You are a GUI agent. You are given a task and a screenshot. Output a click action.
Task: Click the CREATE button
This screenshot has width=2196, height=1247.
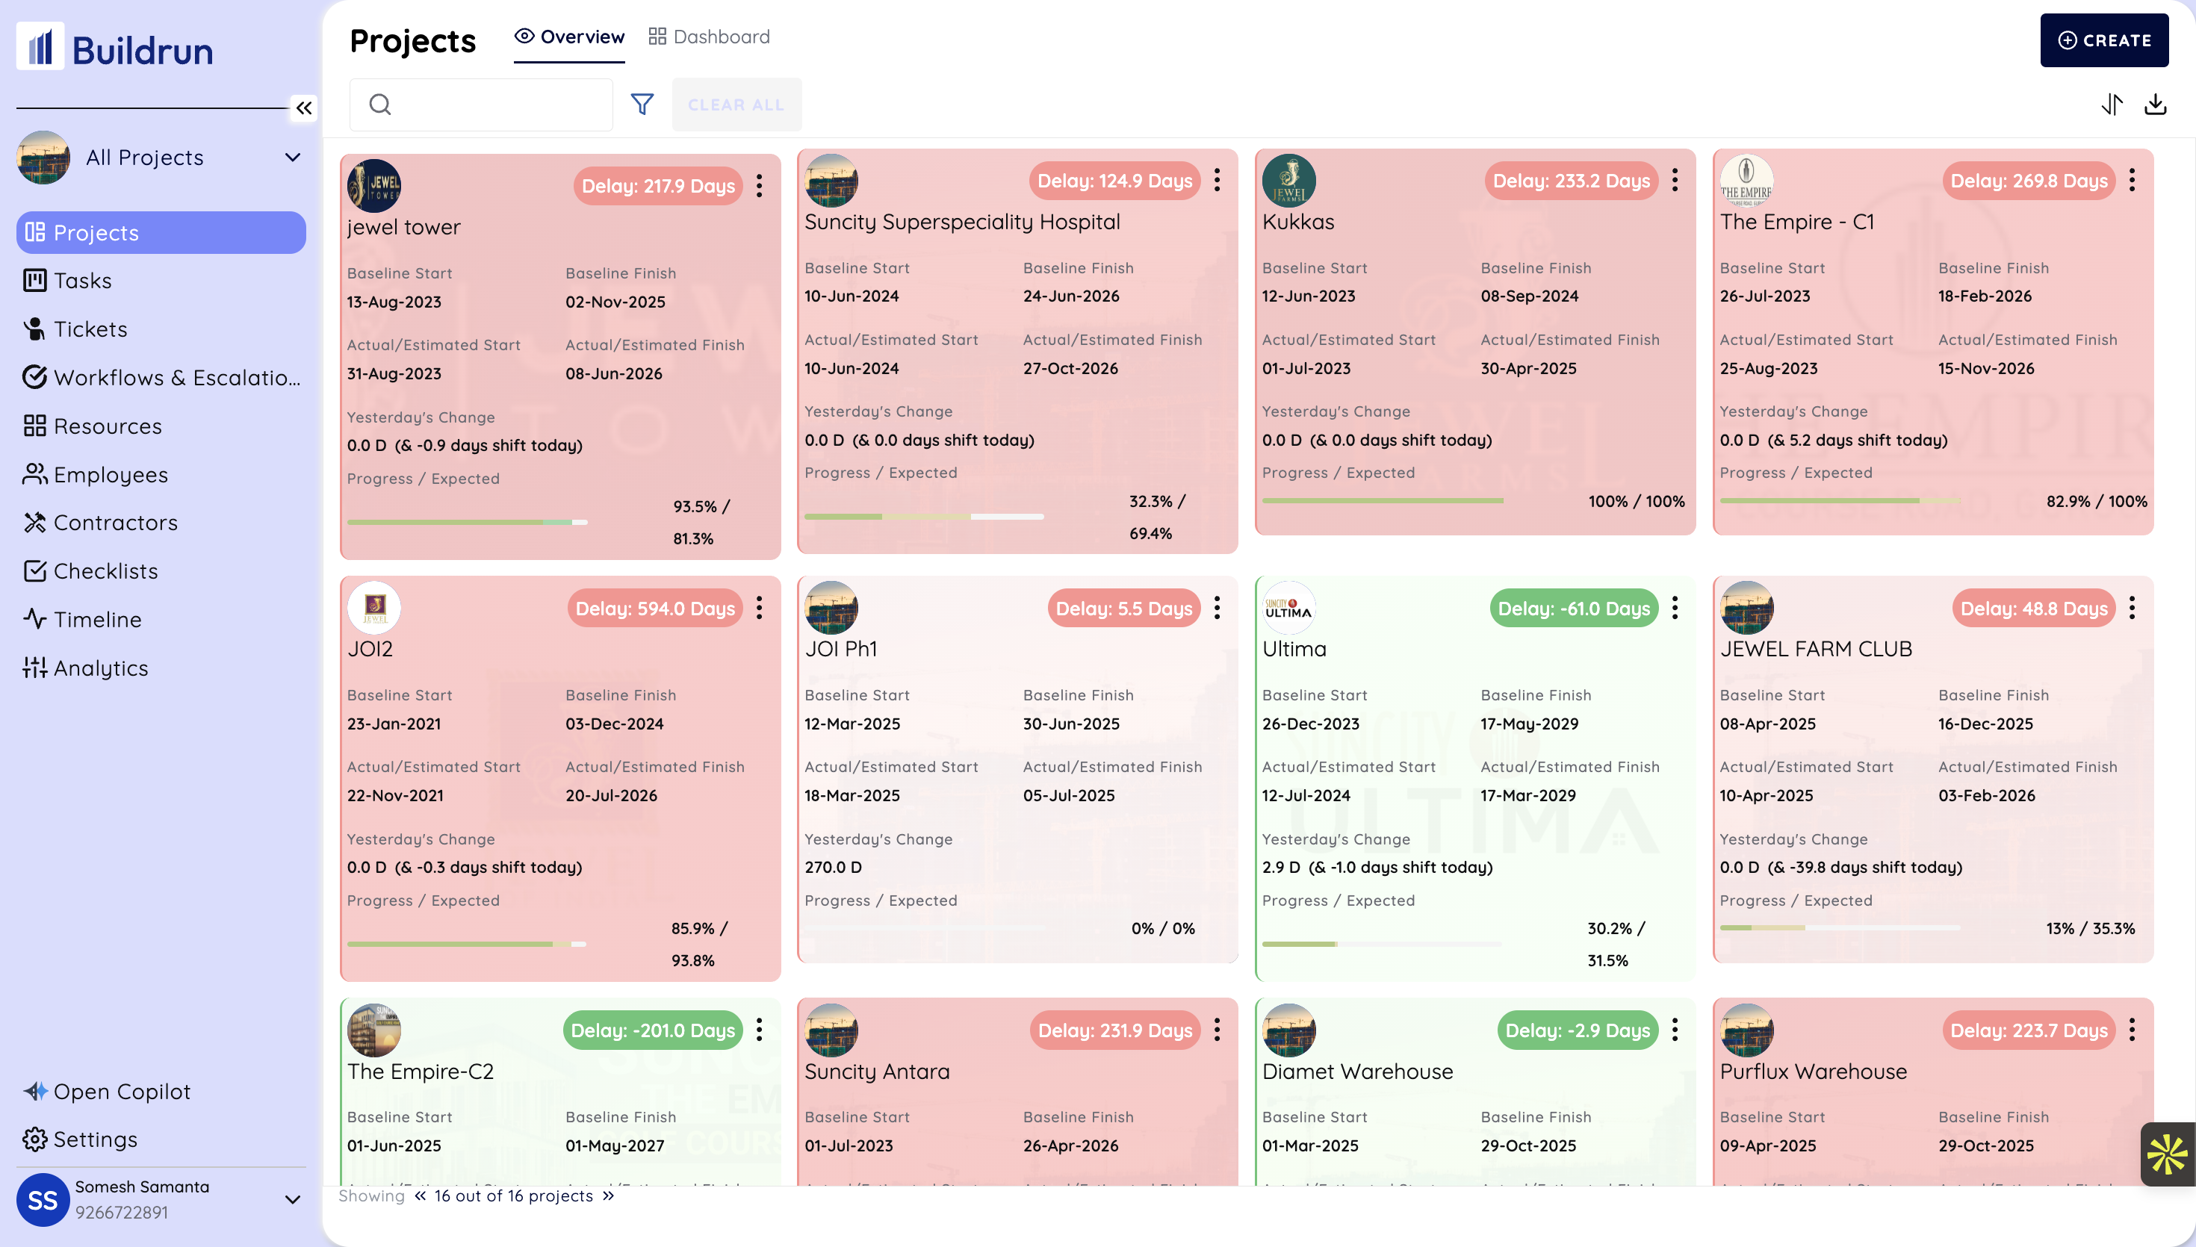[x=2105, y=40]
